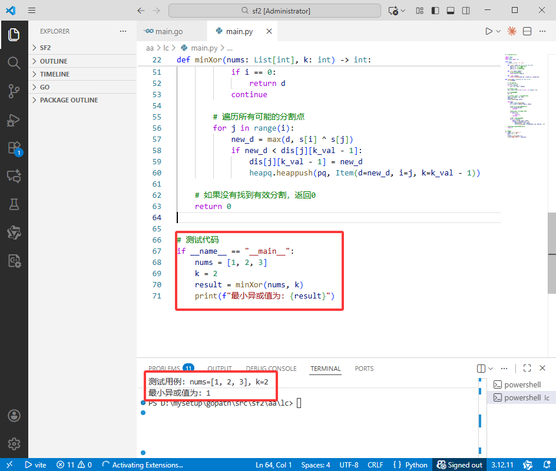
Task: Split the editor using the layout icon
Action: [x=527, y=31]
